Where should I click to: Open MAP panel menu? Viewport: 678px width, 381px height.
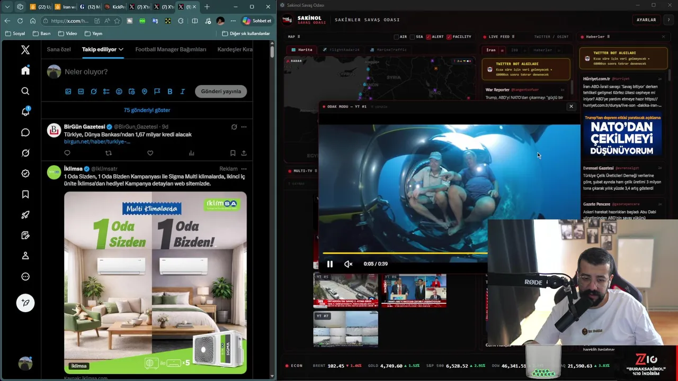pos(299,37)
